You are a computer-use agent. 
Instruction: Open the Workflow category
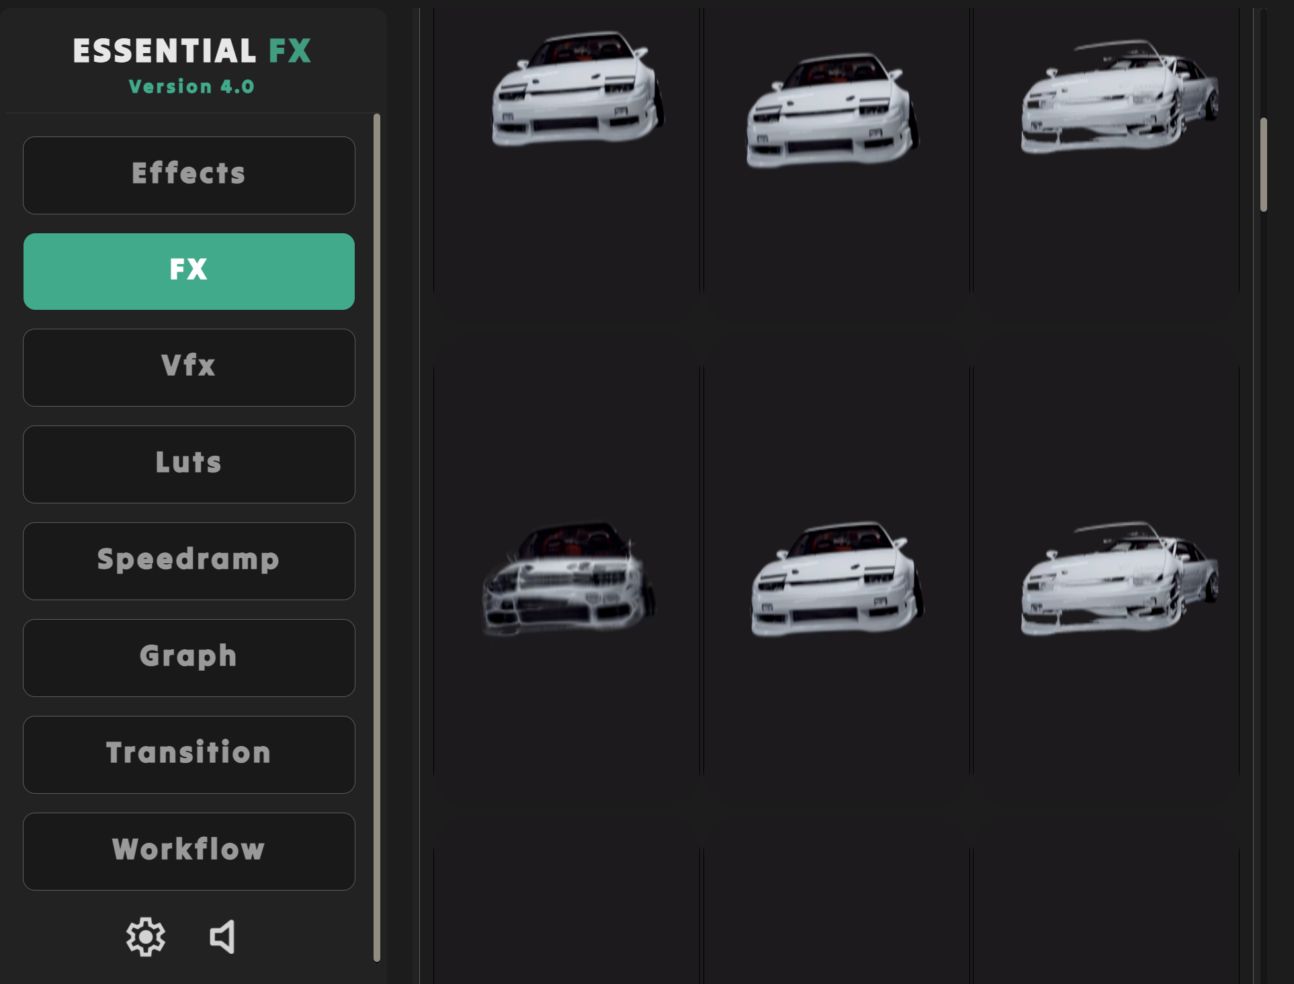pos(189,851)
